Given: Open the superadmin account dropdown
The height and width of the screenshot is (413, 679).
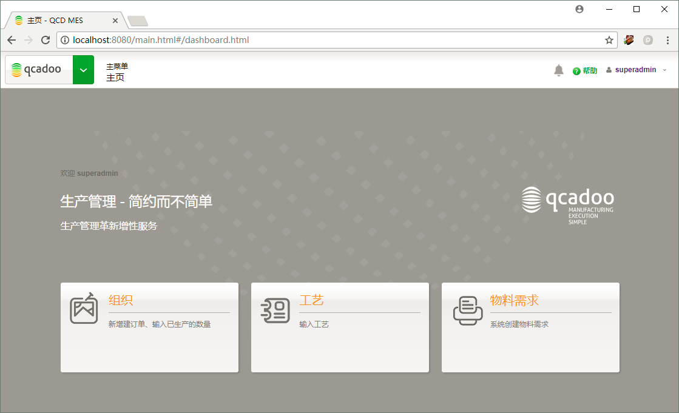Looking at the screenshot, I should (x=664, y=69).
